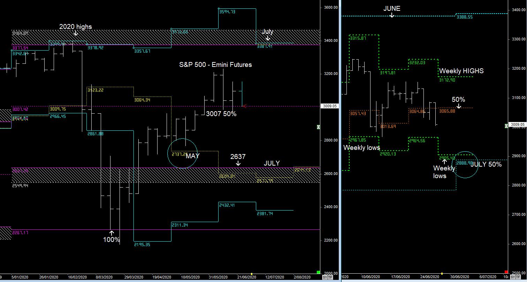Expand the circled MAY region annotation

click(x=183, y=153)
